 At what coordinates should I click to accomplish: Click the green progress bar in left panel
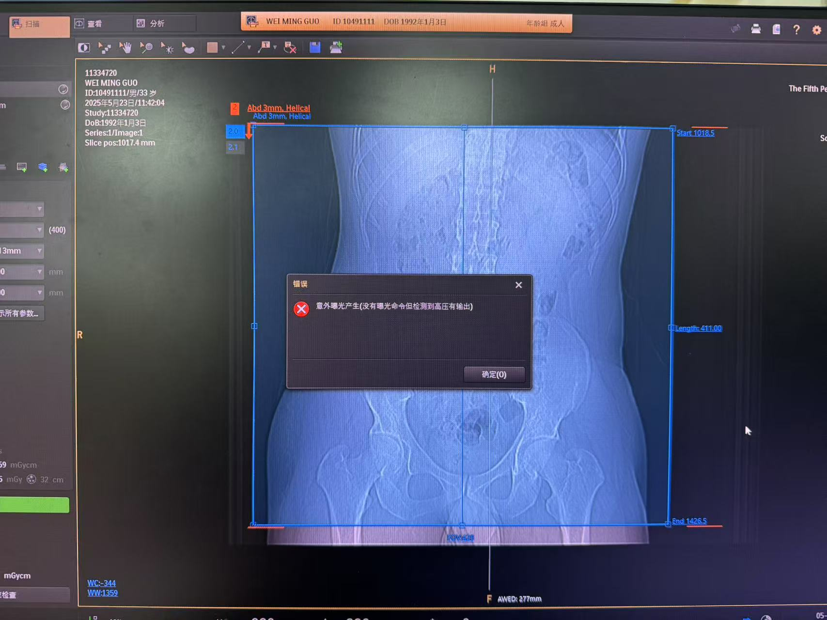pyautogui.click(x=34, y=505)
